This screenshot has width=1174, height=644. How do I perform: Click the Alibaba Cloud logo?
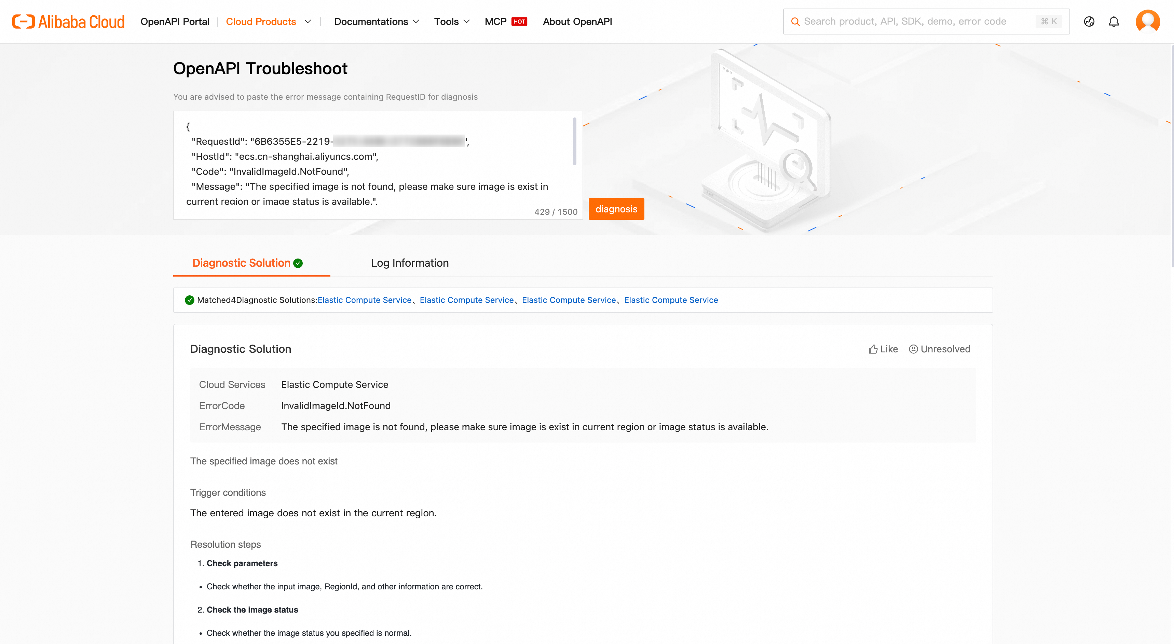coord(68,22)
